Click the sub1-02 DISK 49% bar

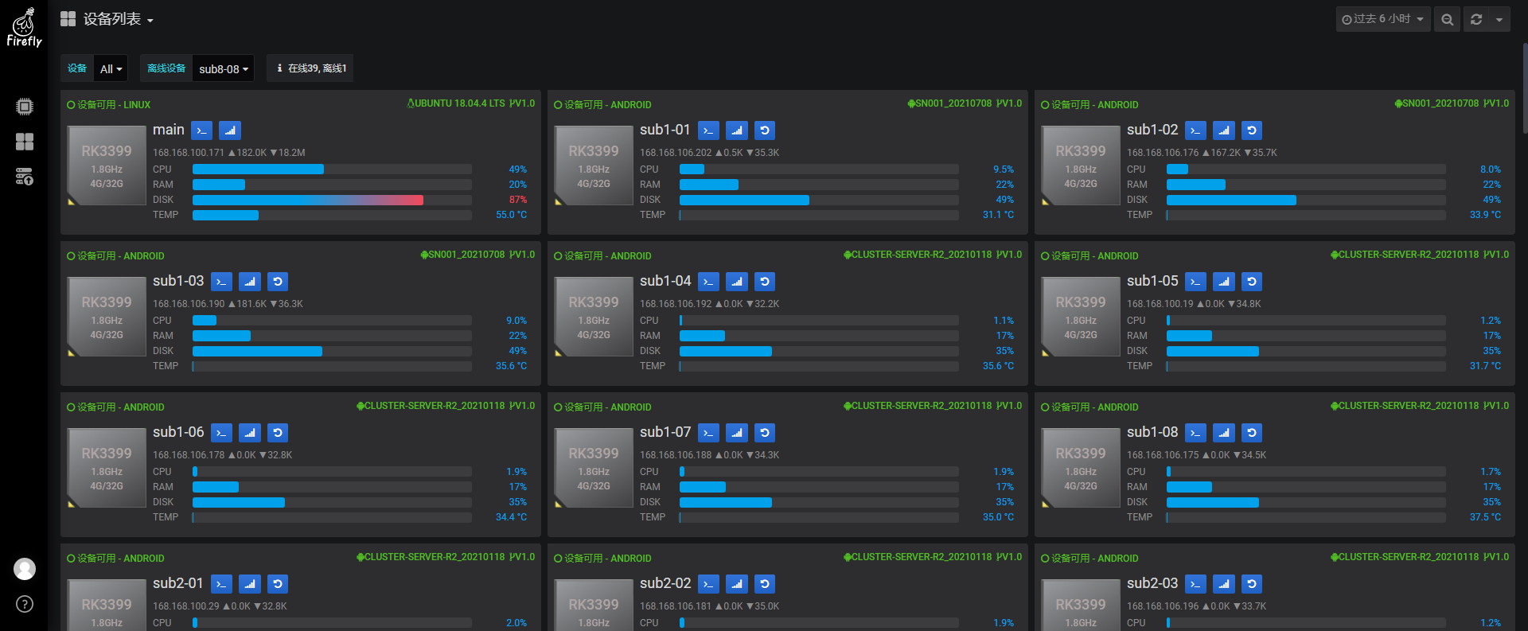tap(1306, 200)
